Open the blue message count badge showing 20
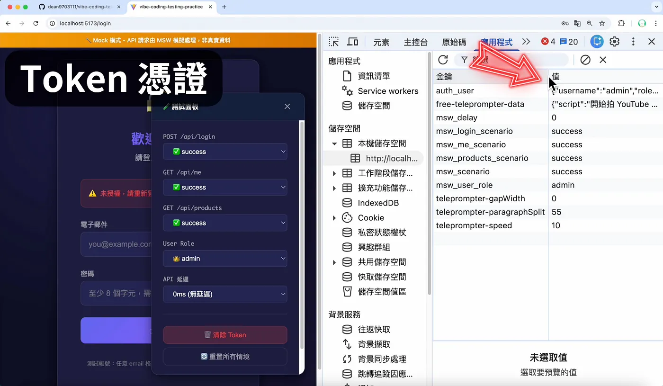The height and width of the screenshot is (386, 663). [x=569, y=42]
